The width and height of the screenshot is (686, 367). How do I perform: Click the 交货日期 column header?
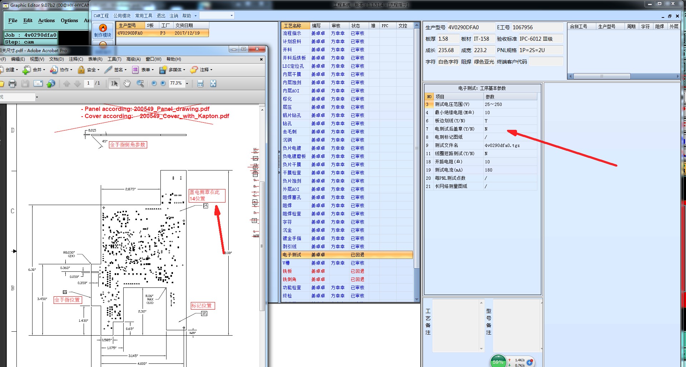click(x=191, y=25)
